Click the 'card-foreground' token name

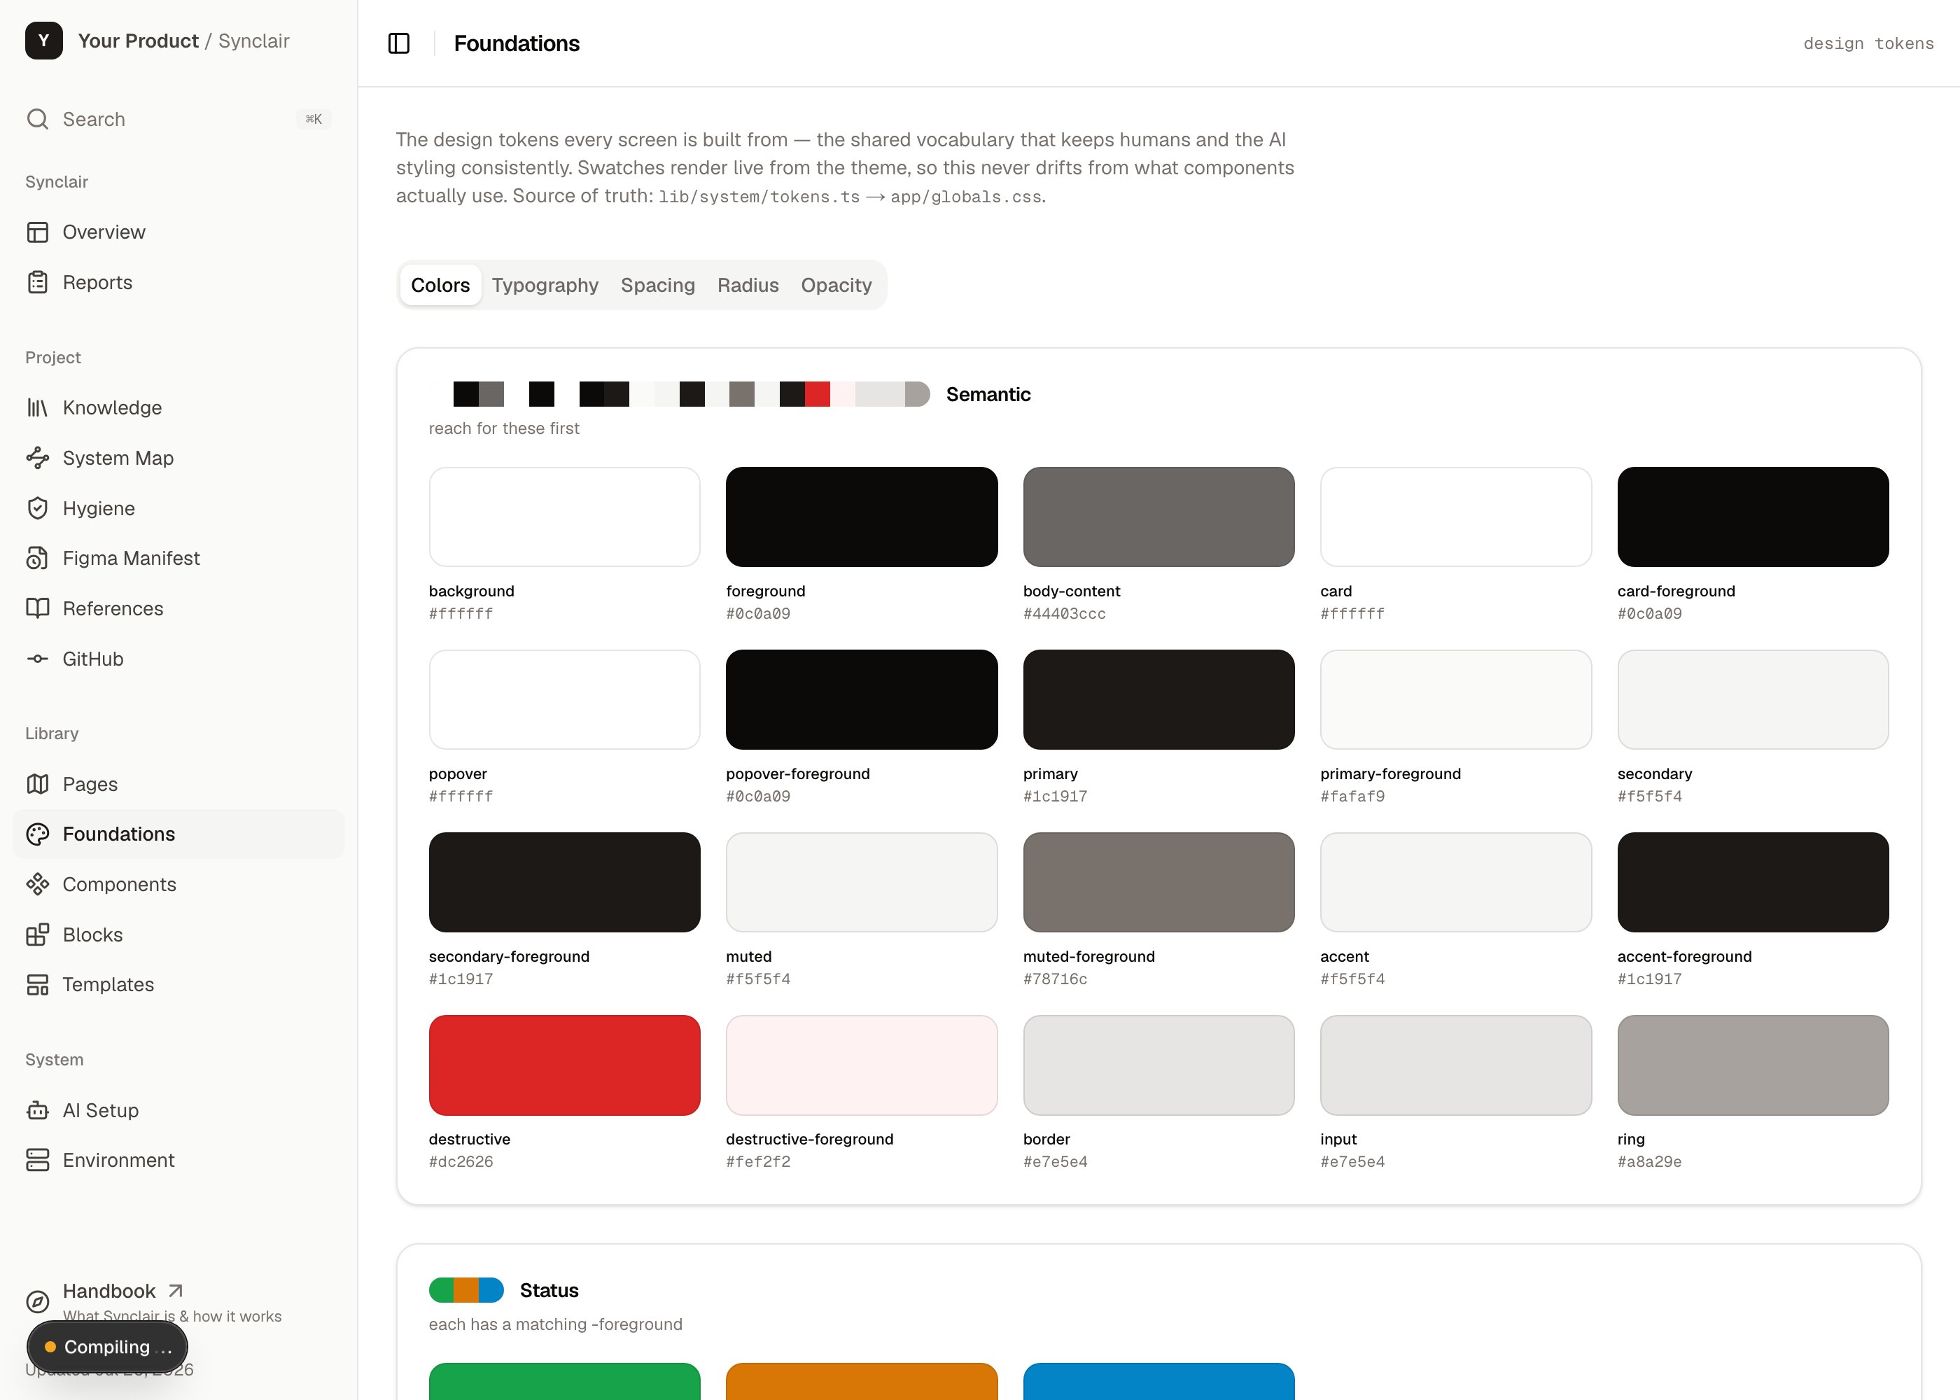tap(1676, 591)
